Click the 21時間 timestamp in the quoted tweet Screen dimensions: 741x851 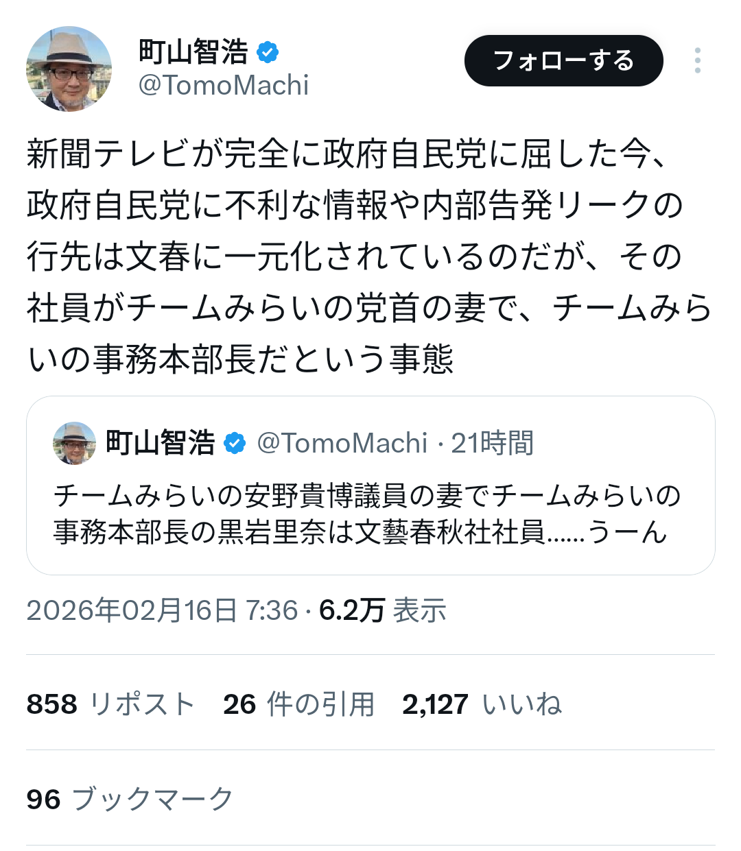click(492, 443)
